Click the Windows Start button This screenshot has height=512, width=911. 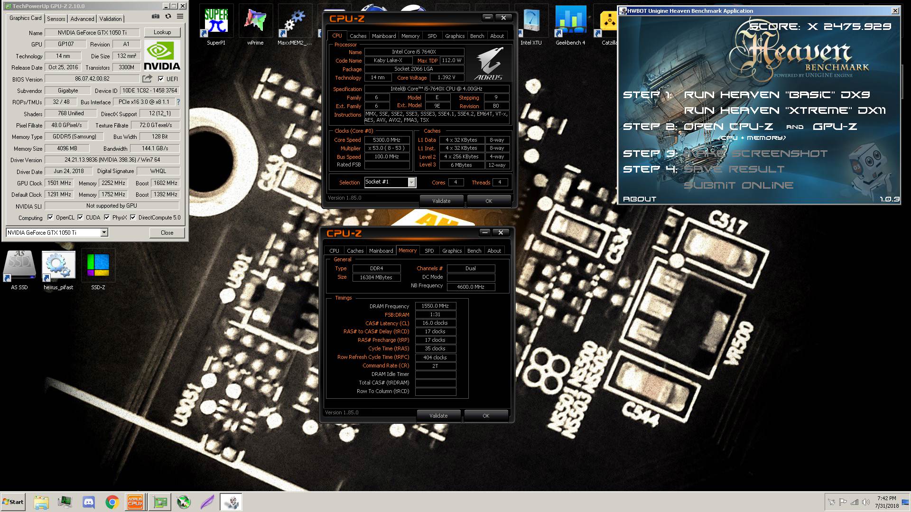point(13,502)
